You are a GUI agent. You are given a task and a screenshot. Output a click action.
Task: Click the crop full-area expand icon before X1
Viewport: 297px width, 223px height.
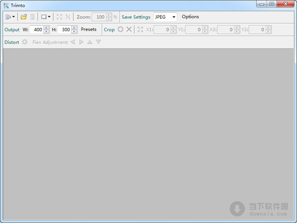[141, 30]
